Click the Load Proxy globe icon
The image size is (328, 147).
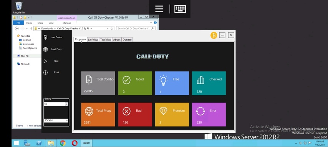coord(45,49)
